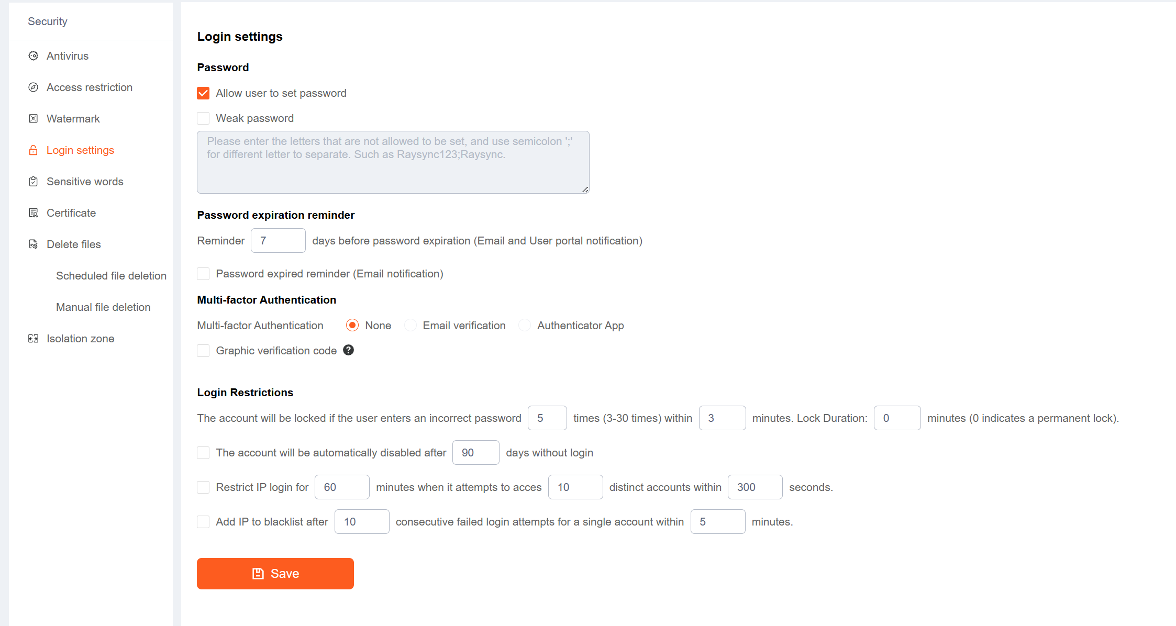Click the Isolation zone icon
This screenshot has height=626, width=1176.
[34, 339]
